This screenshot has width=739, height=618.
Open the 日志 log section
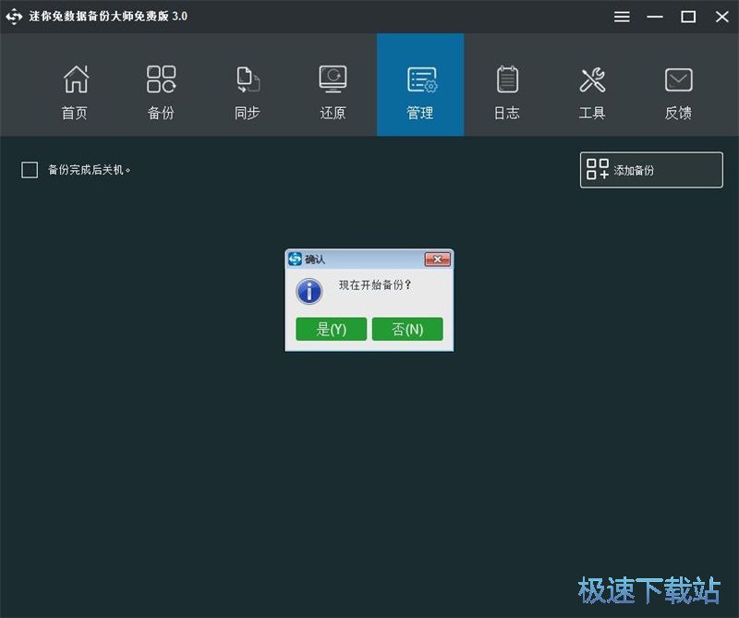point(507,92)
